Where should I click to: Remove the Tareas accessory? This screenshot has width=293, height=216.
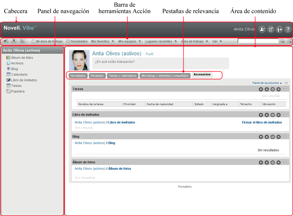(x=279, y=89)
